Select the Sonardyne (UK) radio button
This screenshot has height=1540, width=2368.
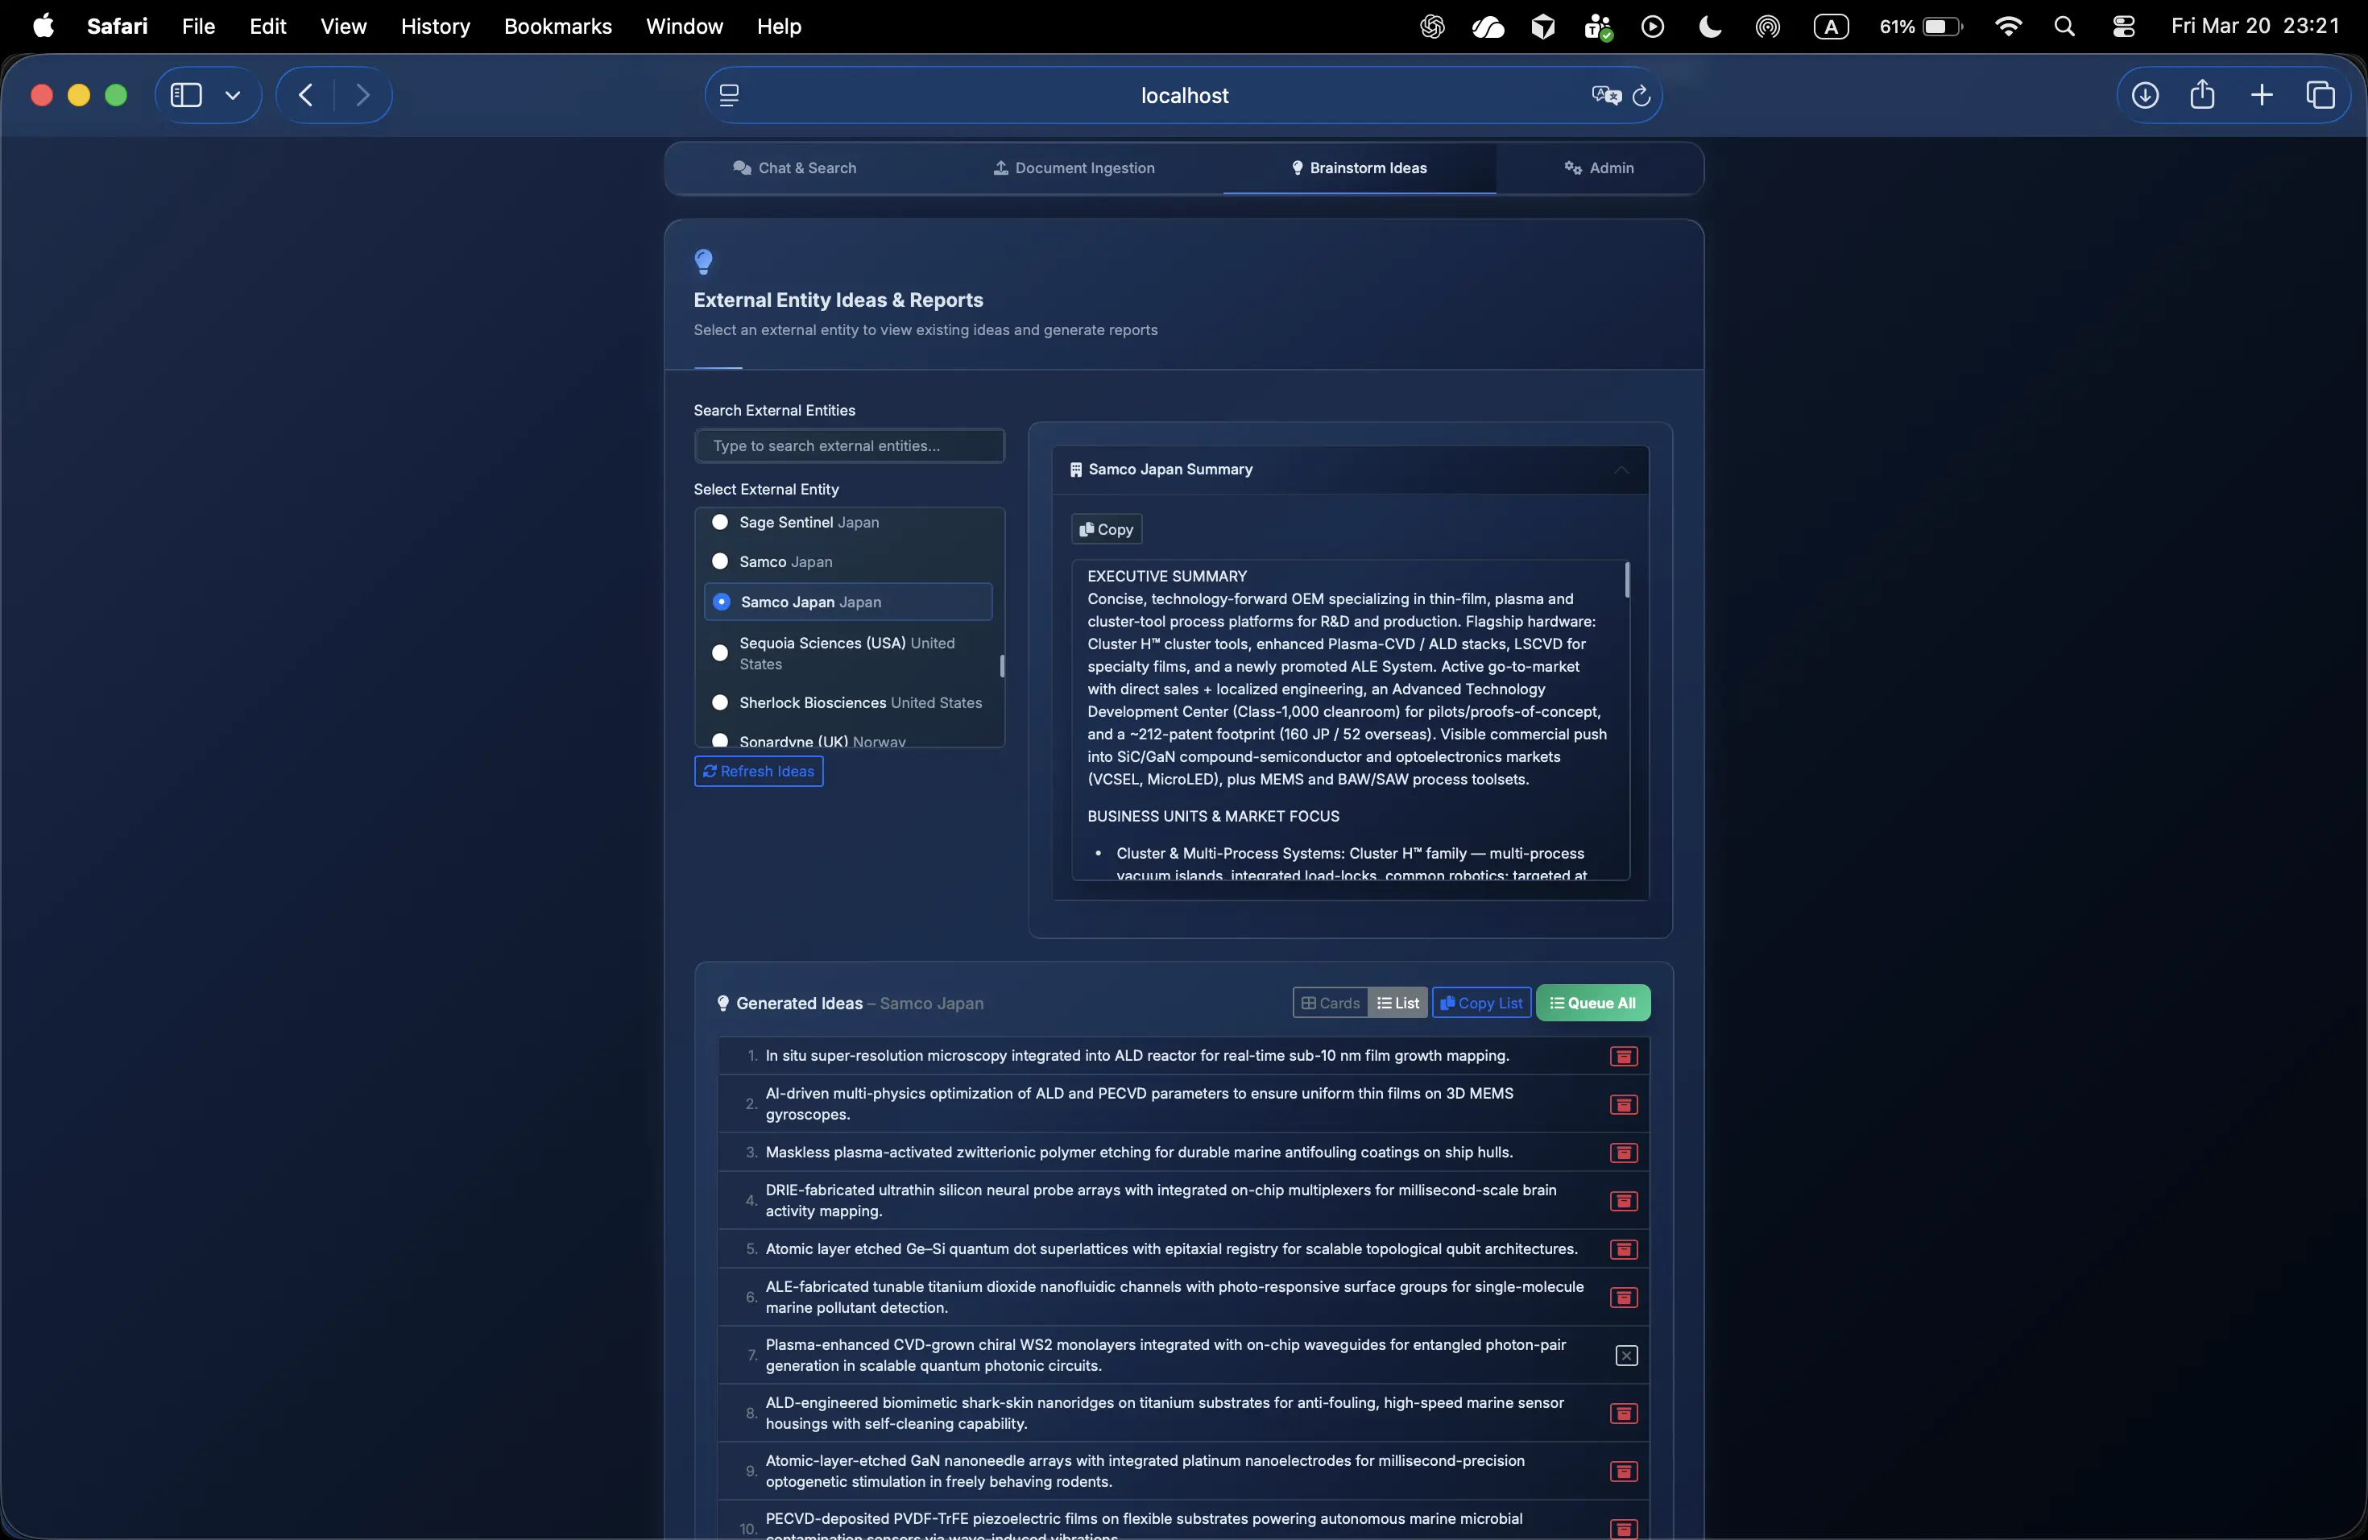pyautogui.click(x=720, y=740)
